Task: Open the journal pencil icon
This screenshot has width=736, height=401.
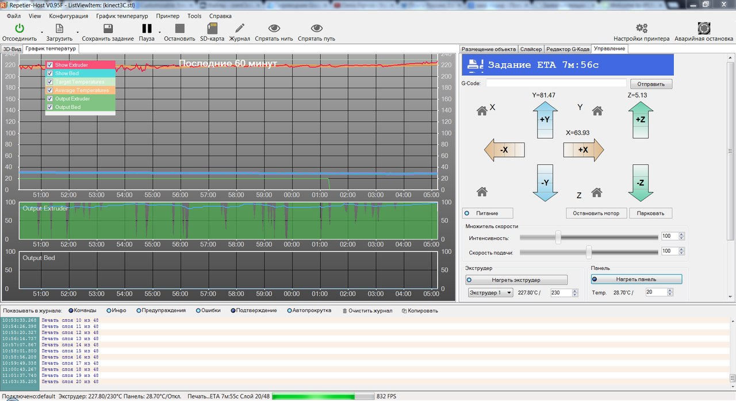Action: coord(239,28)
